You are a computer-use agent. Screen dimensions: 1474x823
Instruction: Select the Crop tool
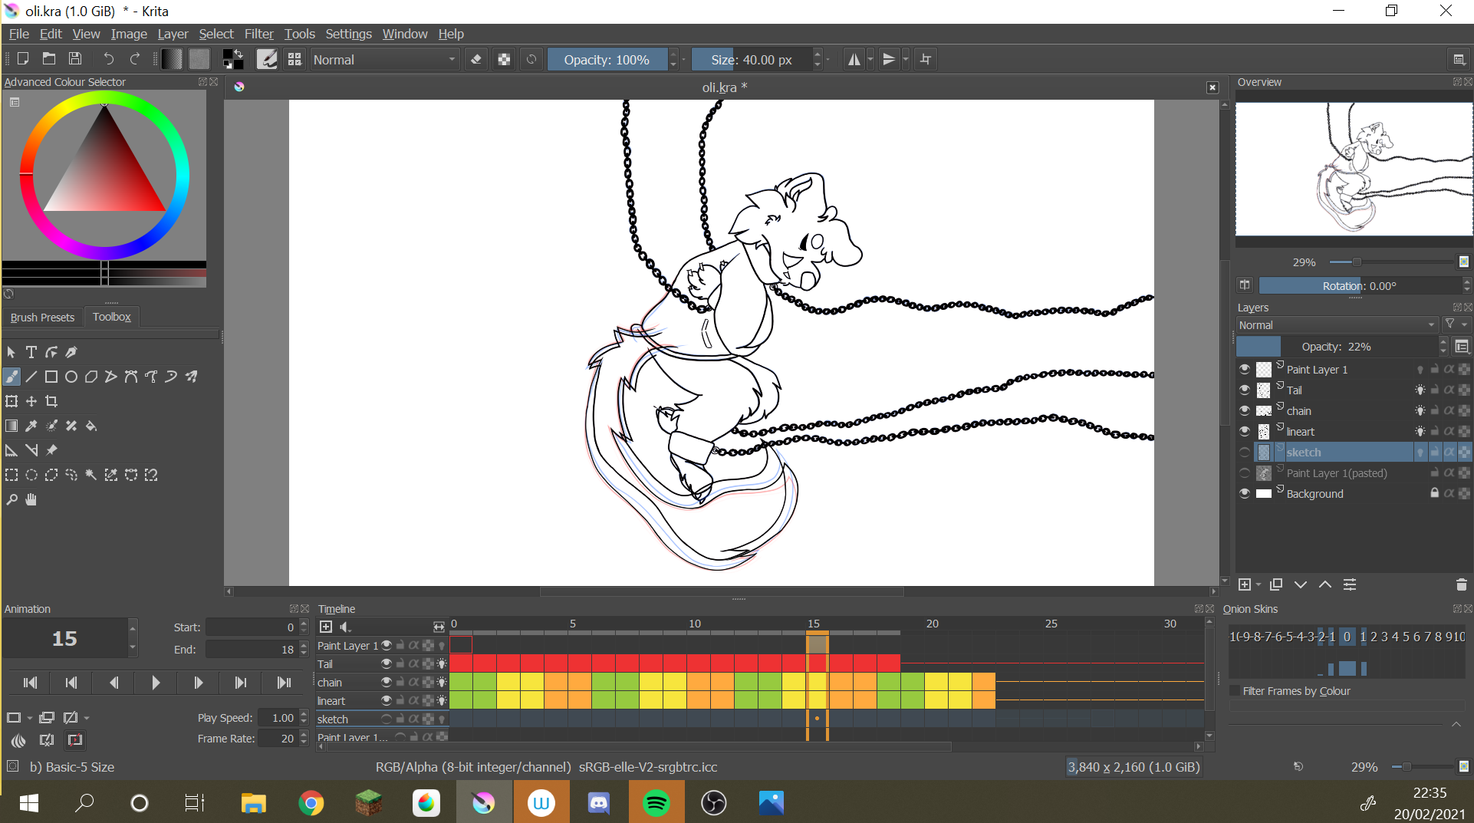tap(51, 401)
